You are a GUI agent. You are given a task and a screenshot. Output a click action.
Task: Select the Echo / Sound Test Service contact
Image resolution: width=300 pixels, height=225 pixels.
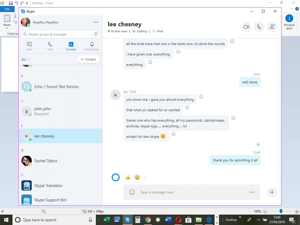point(60,86)
